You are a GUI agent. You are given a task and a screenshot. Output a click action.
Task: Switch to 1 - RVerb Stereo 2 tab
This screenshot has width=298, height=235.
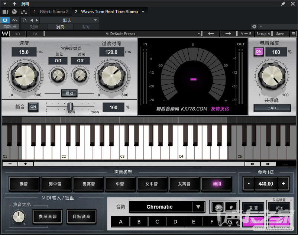[51, 12]
